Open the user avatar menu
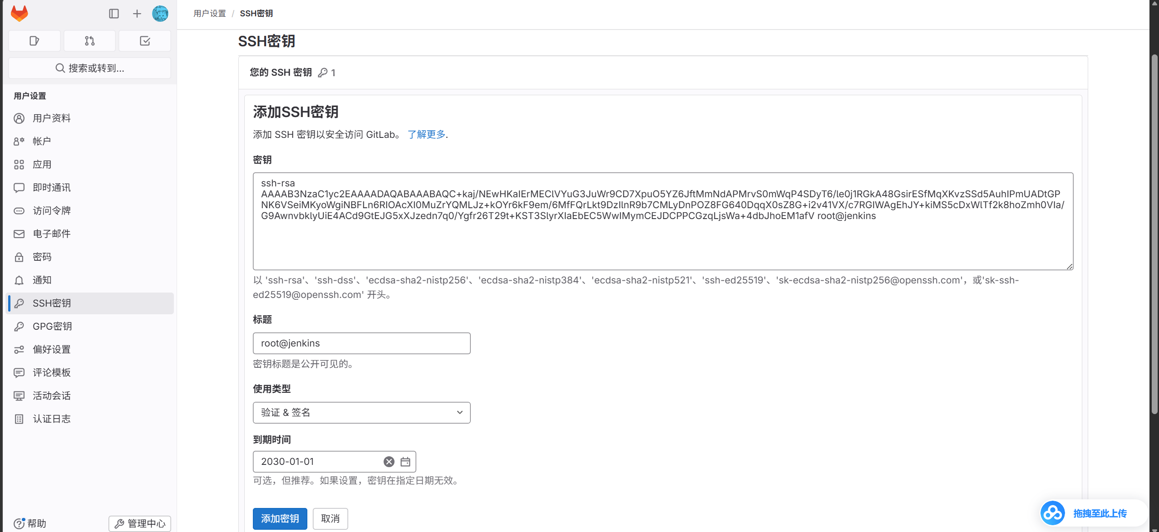1159x532 pixels. pyautogui.click(x=160, y=14)
